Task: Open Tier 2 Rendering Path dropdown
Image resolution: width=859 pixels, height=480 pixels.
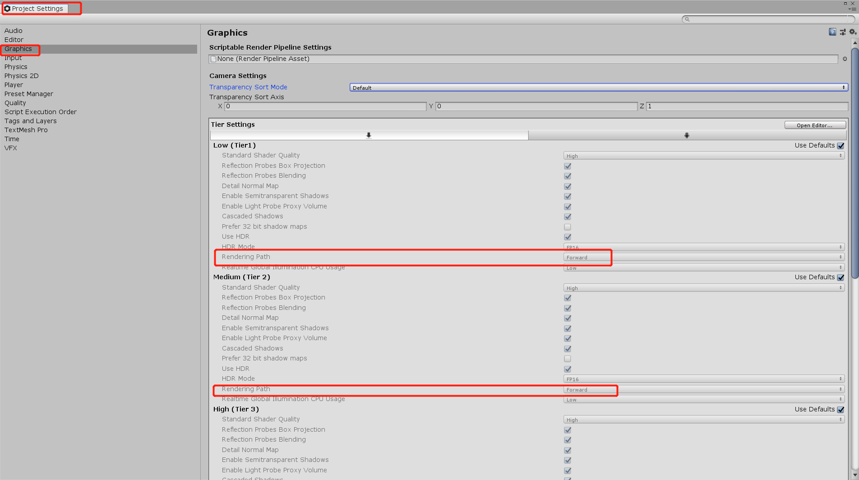Action: coord(704,389)
